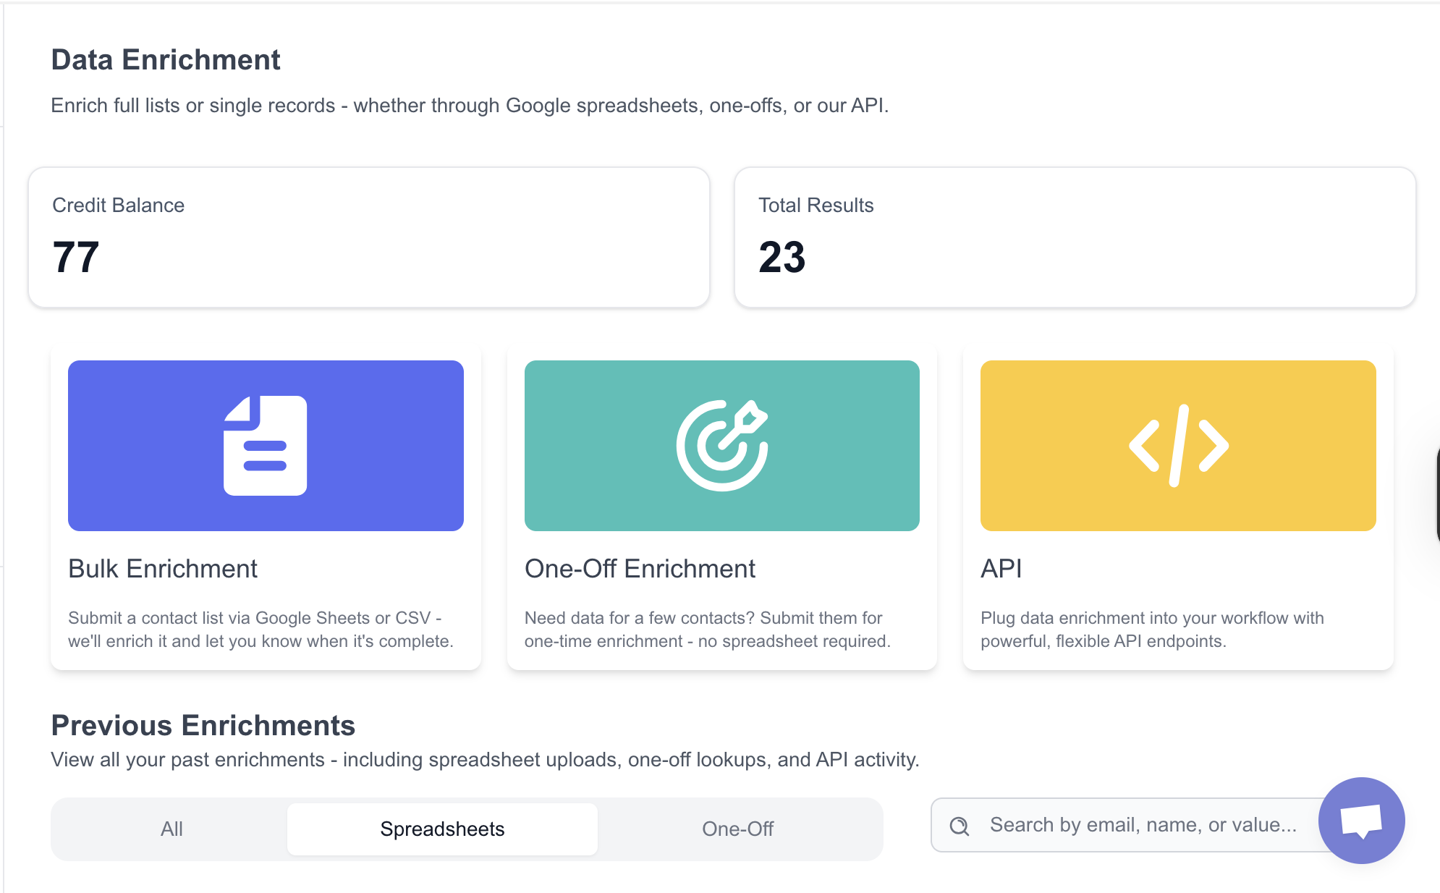
Task: Select the Spreadsheets tab
Action: tap(442, 829)
